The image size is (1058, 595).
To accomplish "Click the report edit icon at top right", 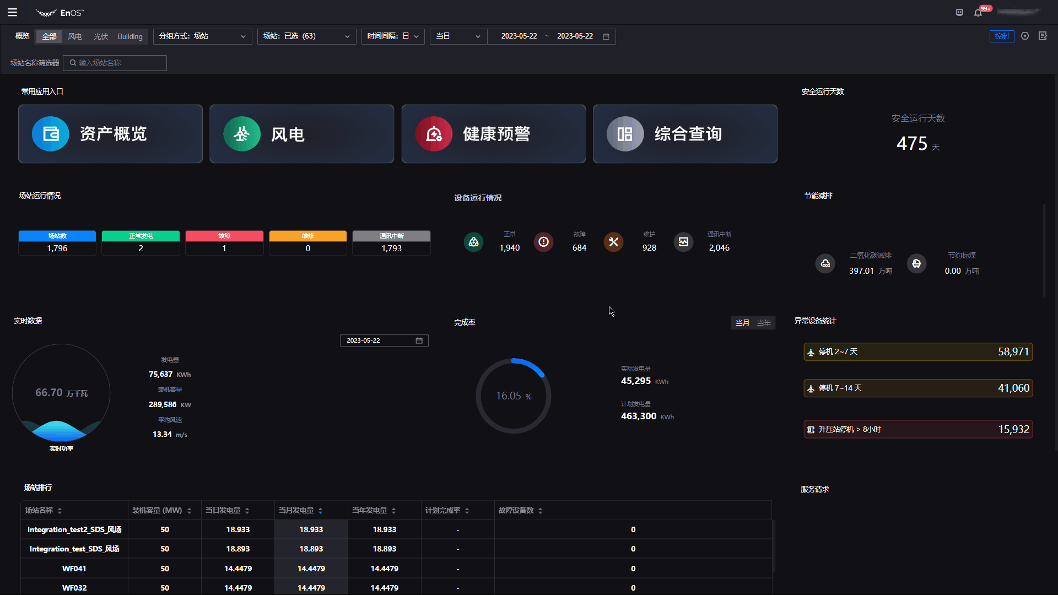I will [x=1043, y=36].
